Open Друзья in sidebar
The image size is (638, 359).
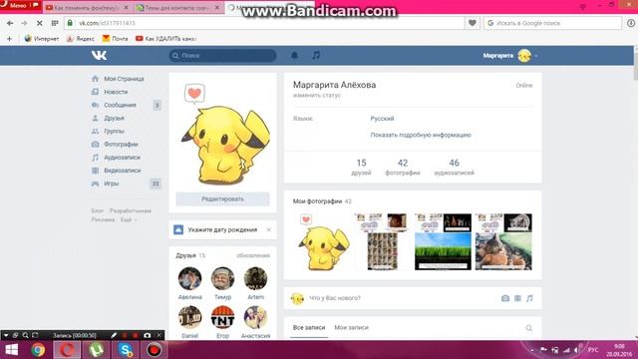tap(114, 118)
